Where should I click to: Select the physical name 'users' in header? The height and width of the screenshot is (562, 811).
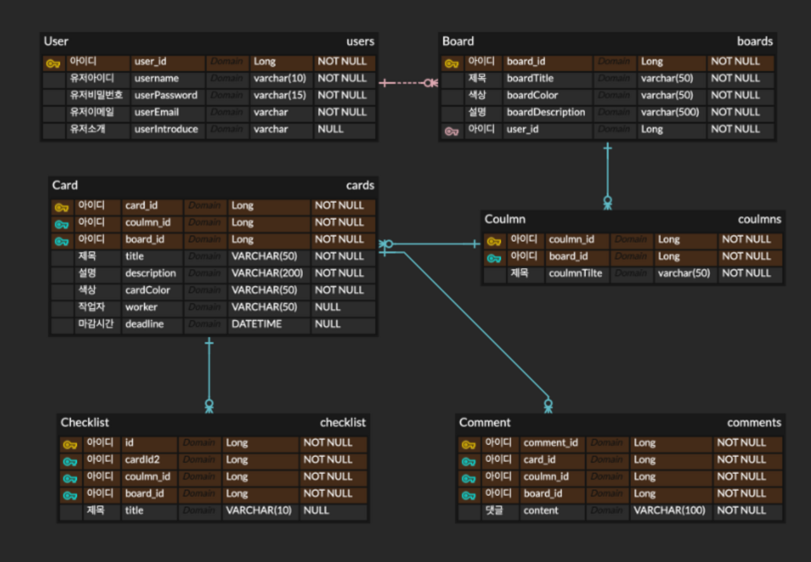(x=360, y=42)
